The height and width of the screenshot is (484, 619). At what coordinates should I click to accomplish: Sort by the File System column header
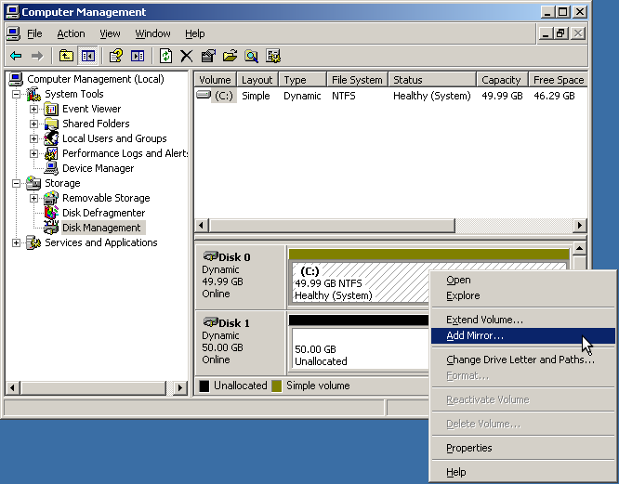(357, 80)
